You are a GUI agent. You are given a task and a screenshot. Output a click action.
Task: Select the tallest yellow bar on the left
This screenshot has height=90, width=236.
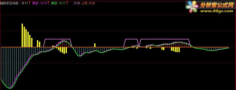pyautogui.click(x=22, y=35)
